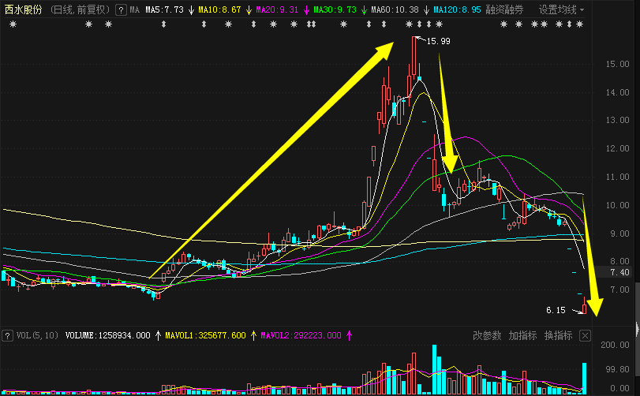Toggle the MA10 moving average line
The height and width of the screenshot is (396, 640).
click(219, 10)
